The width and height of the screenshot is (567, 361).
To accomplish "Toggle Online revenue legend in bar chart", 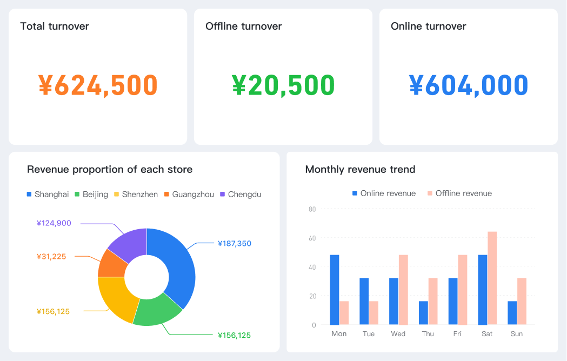I will click(x=383, y=193).
